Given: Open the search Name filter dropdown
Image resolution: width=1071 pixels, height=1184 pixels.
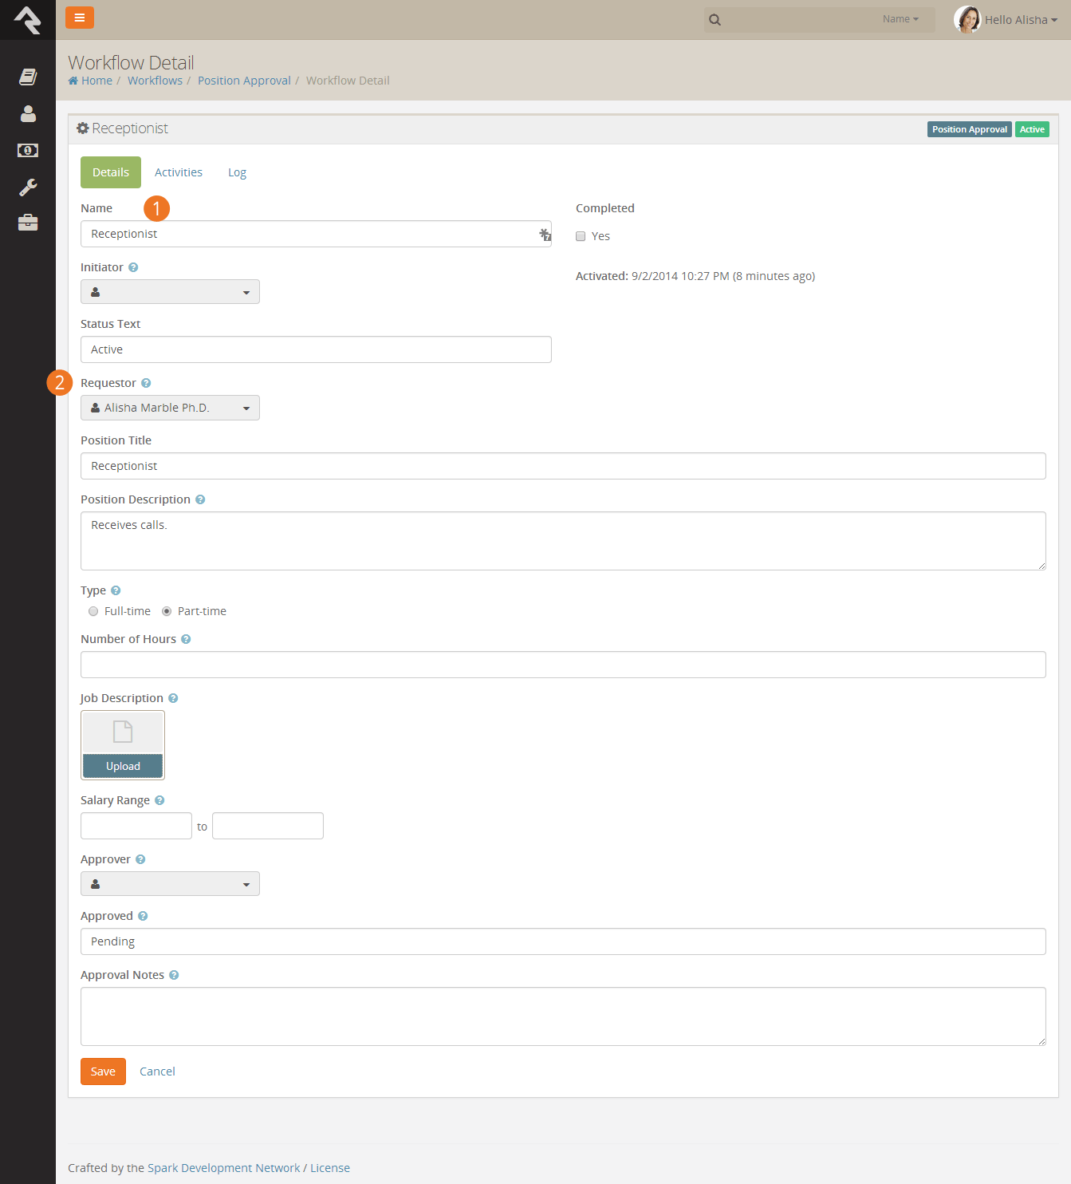Looking at the screenshot, I should 900,19.
